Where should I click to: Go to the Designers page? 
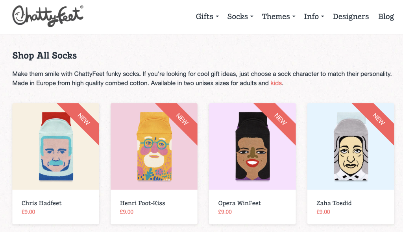coord(351,17)
